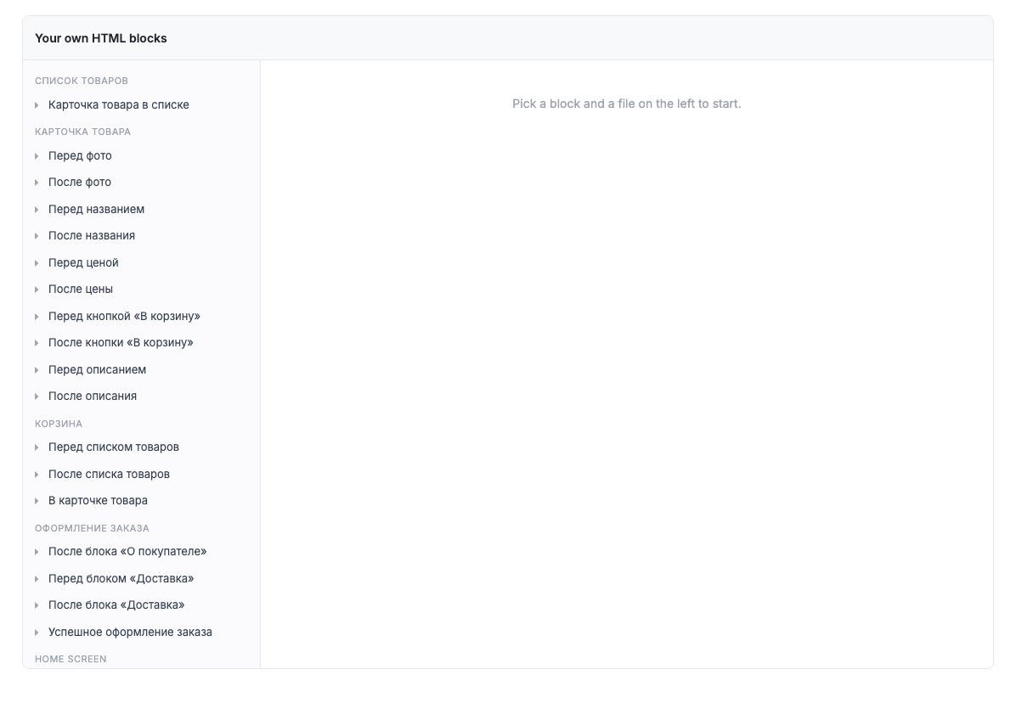Expand arrow beside После фото
This screenshot has width=1016, height=720.
pos(37,183)
